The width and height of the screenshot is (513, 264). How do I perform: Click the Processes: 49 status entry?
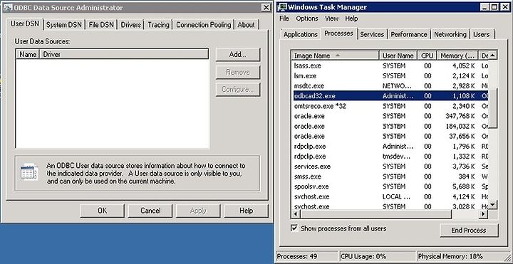[x=306, y=256]
